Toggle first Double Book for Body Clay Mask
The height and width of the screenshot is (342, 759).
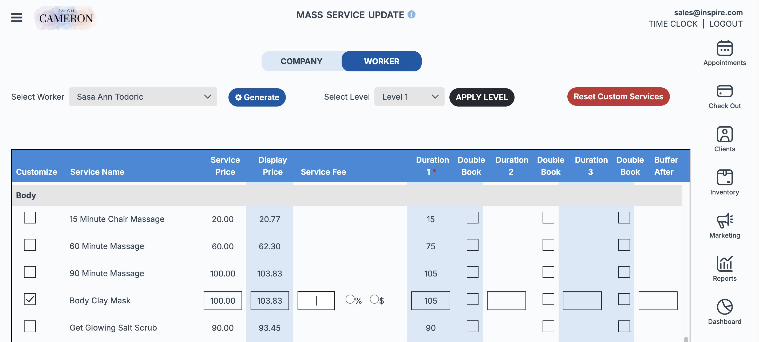472,299
